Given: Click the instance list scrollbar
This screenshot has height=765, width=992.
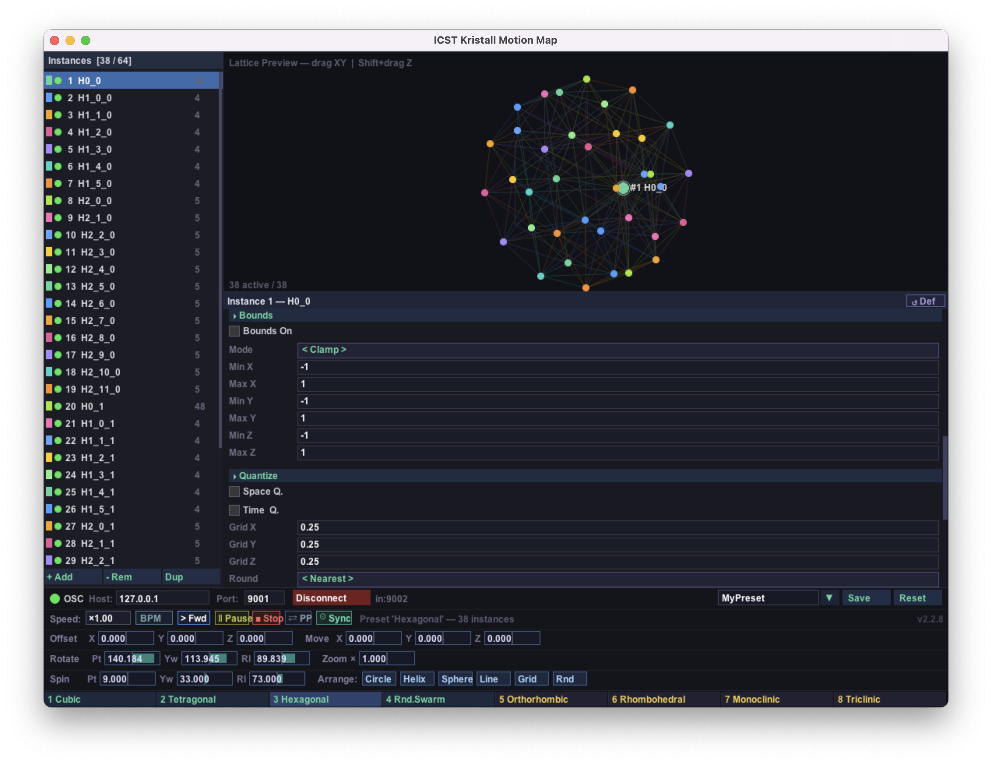Looking at the screenshot, I should [220, 260].
